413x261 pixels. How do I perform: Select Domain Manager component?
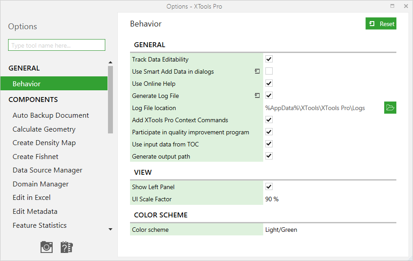(40, 184)
